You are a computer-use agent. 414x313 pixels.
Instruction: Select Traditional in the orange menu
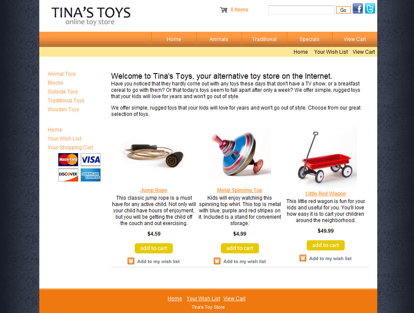tap(264, 39)
